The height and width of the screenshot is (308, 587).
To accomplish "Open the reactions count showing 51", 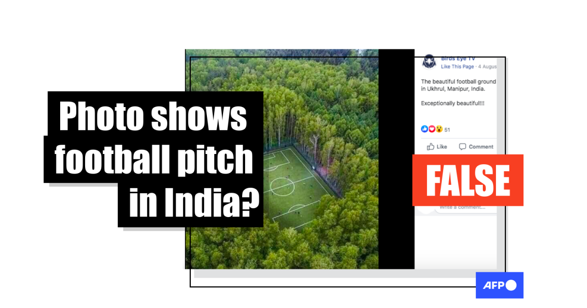I will tap(447, 130).
